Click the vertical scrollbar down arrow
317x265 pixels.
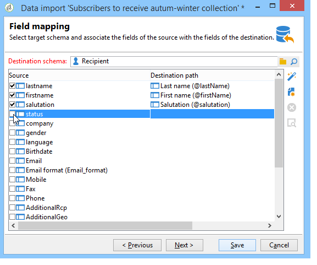tap(279, 217)
